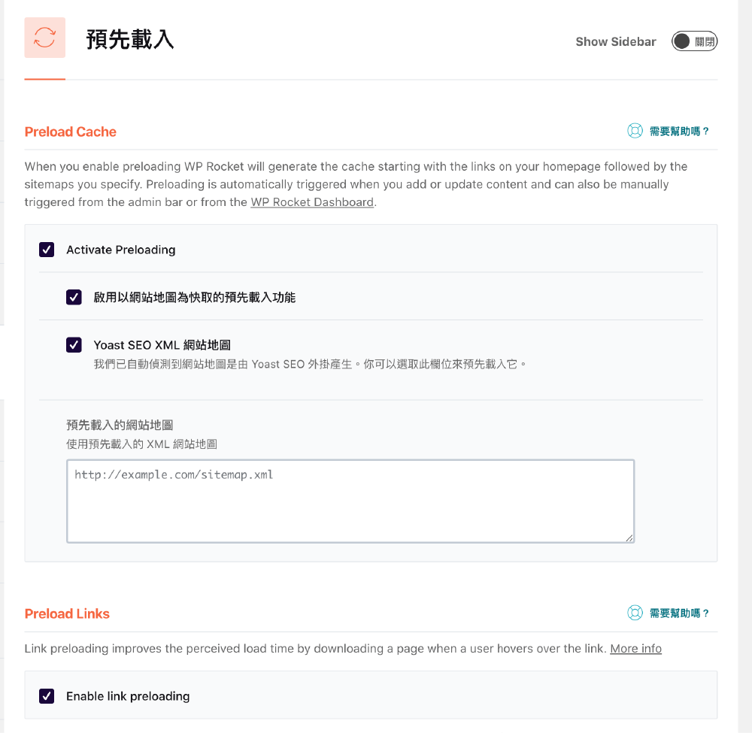This screenshot has width=752, height=733.
Task: Uncheck the Activate Preloading checkbox
Action: click(46, 249)
